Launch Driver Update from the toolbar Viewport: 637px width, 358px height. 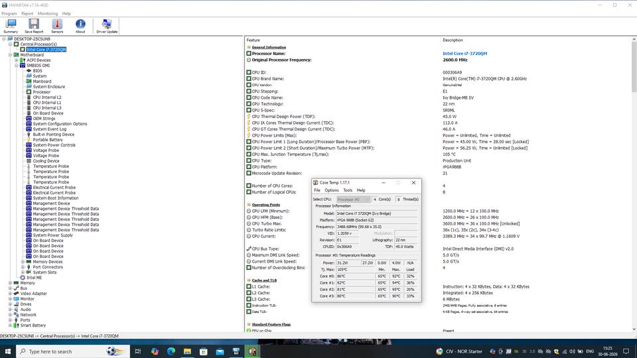click(x=107, y=26)
